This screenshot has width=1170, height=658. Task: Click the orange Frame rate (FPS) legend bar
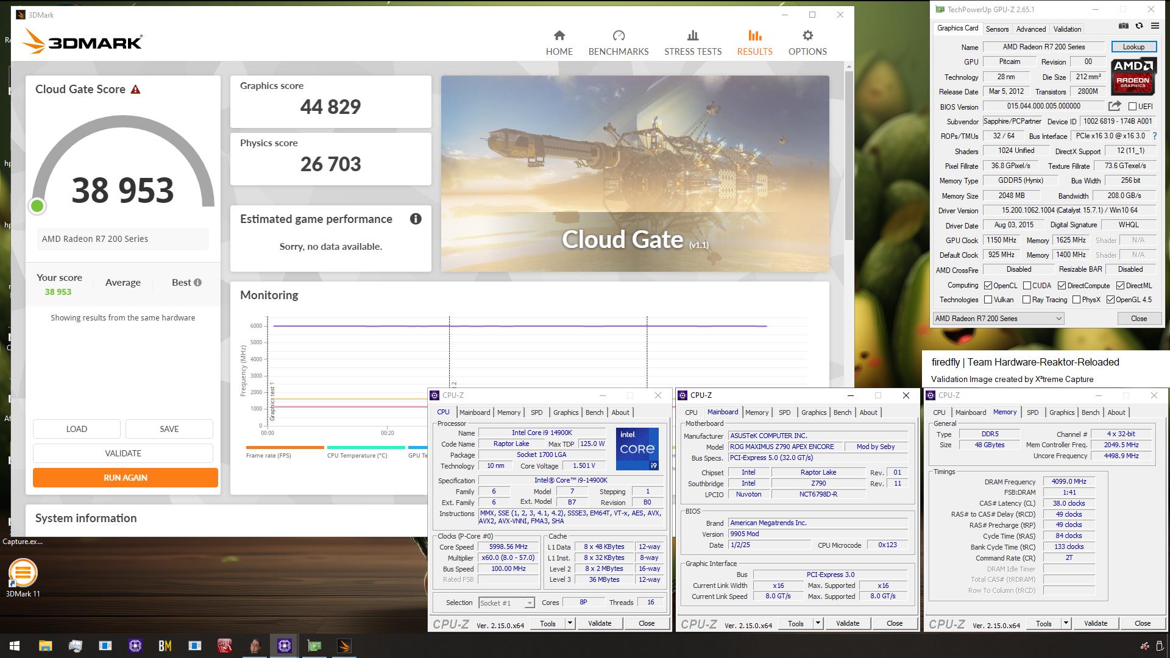pos(285,447)
